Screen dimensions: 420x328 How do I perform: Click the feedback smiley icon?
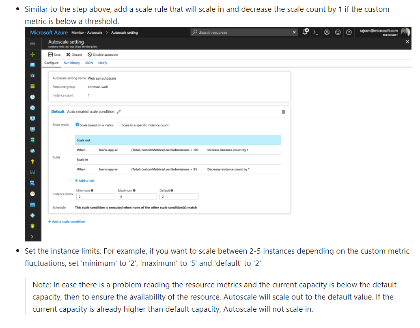(x=338, y=33)
